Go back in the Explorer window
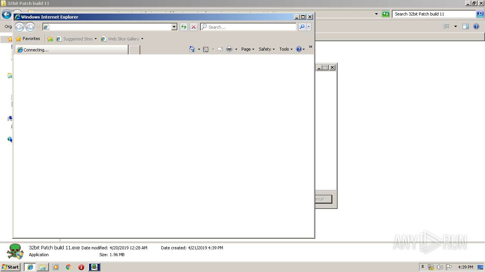The image size is (485, 272). [6, 14]
